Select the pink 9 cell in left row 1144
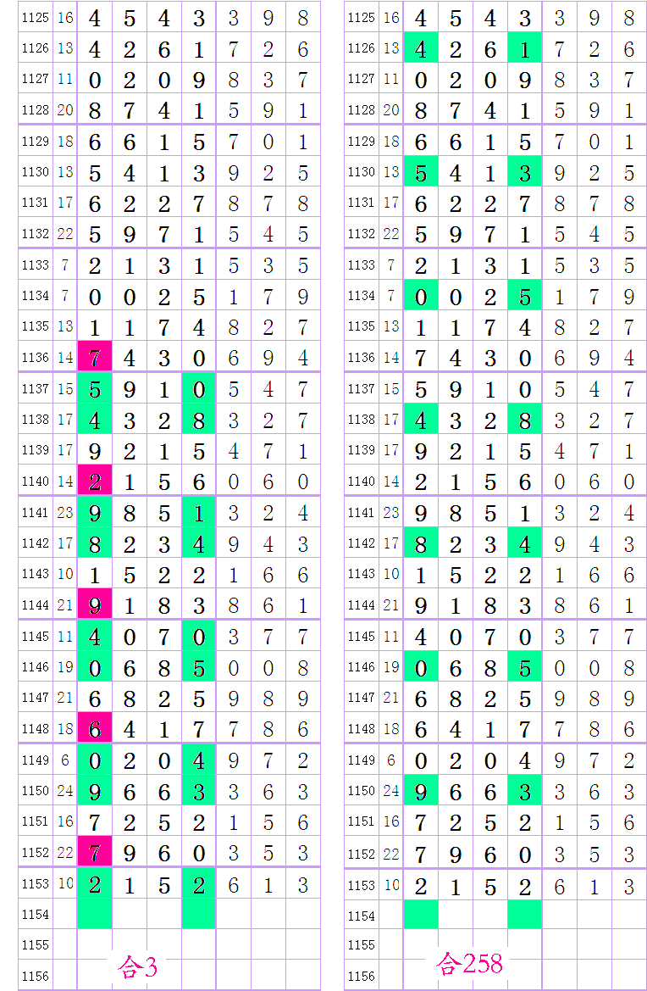647x991 pixels. tap(94, 605)
